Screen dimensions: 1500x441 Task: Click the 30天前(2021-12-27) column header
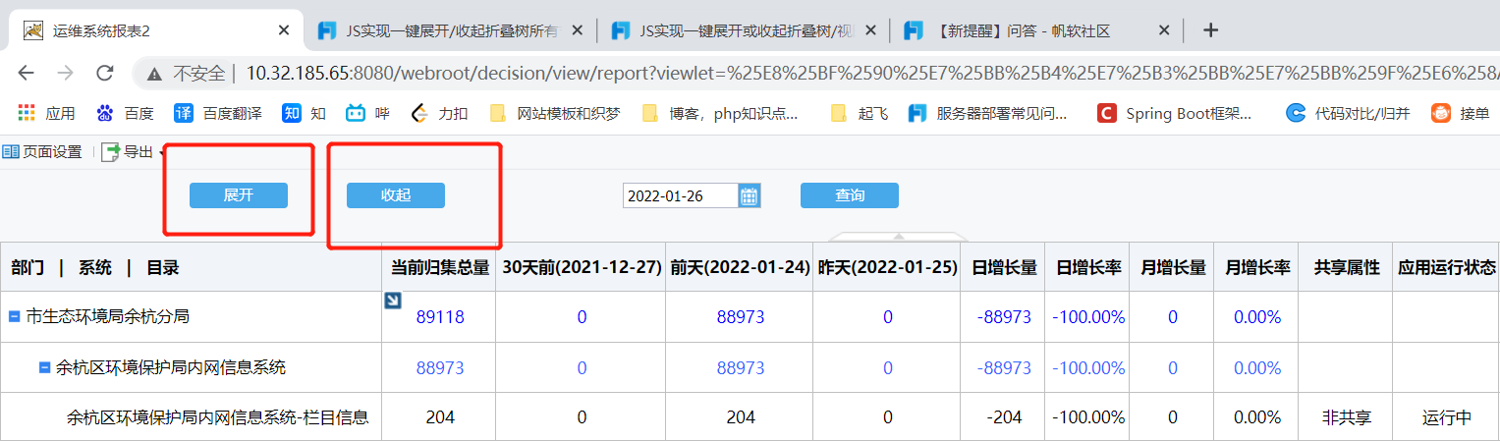[x=582, y=267]
